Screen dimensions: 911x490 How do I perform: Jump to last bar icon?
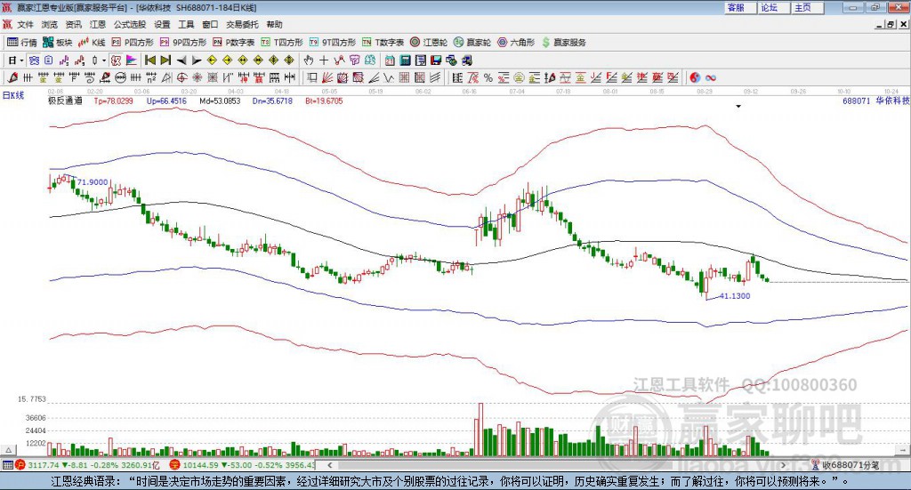165,60
